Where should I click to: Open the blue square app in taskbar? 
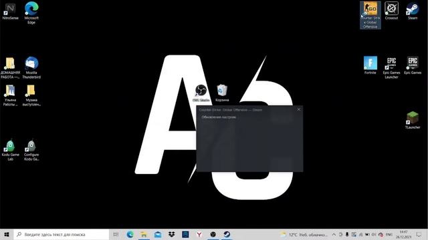click(x=185, y=234)
